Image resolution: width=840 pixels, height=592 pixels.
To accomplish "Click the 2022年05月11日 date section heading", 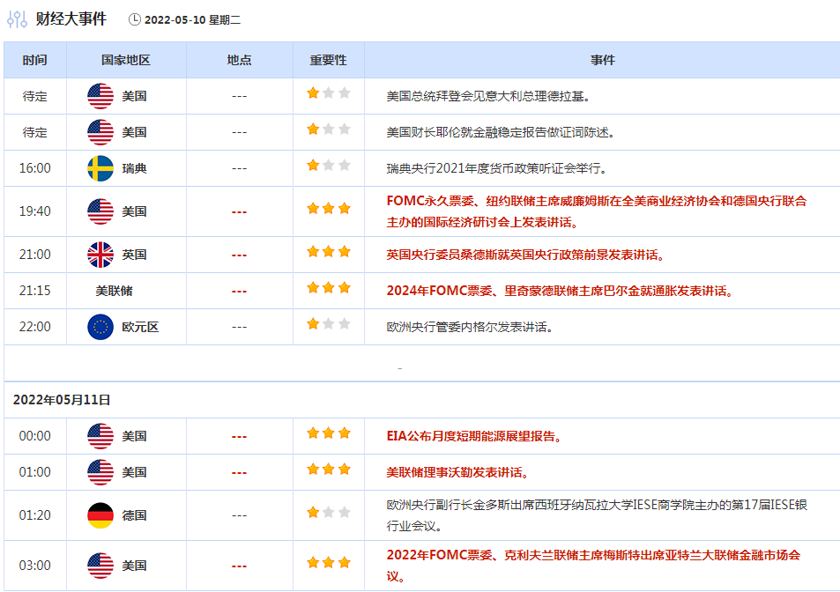I will click(62, 399).
